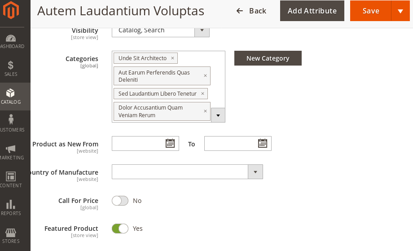Open calendar picker for the To date
The width and height of the screenshot is (413, 251).
click(x=263, y=143)
